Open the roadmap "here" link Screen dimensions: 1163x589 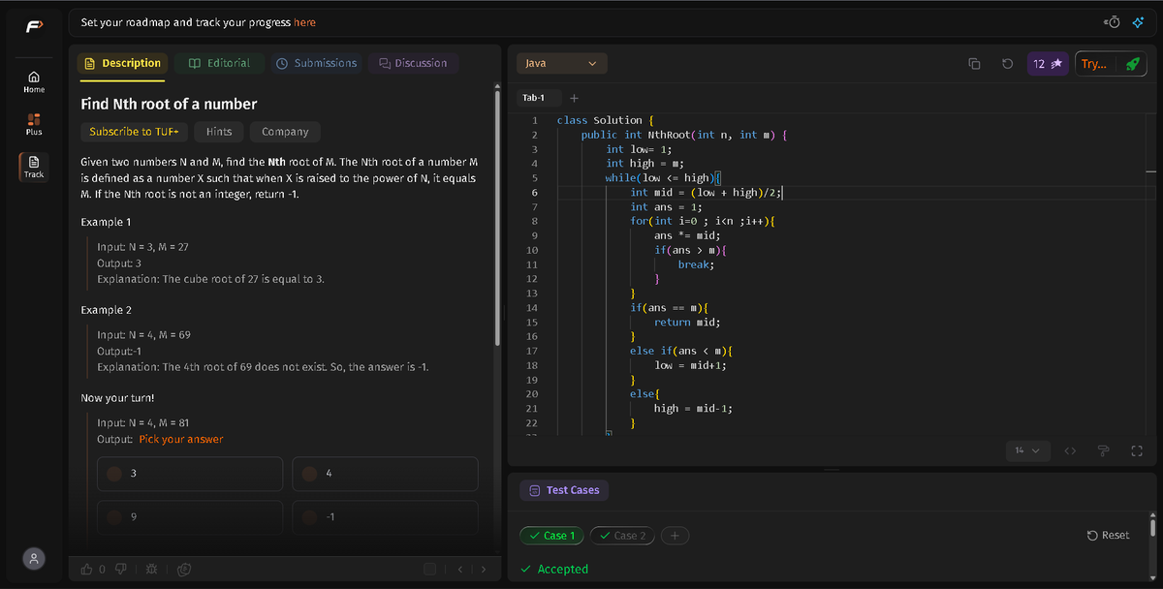coord(304,22)
